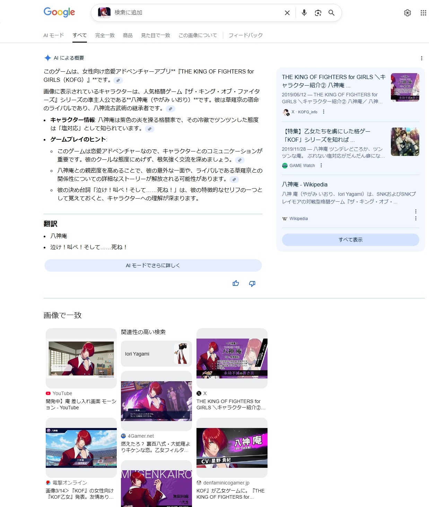The width and height of the screenshot is (429, 507).
Task: Clear the search box with X icon
Action: pyautogui.click(x=287, y=13)
